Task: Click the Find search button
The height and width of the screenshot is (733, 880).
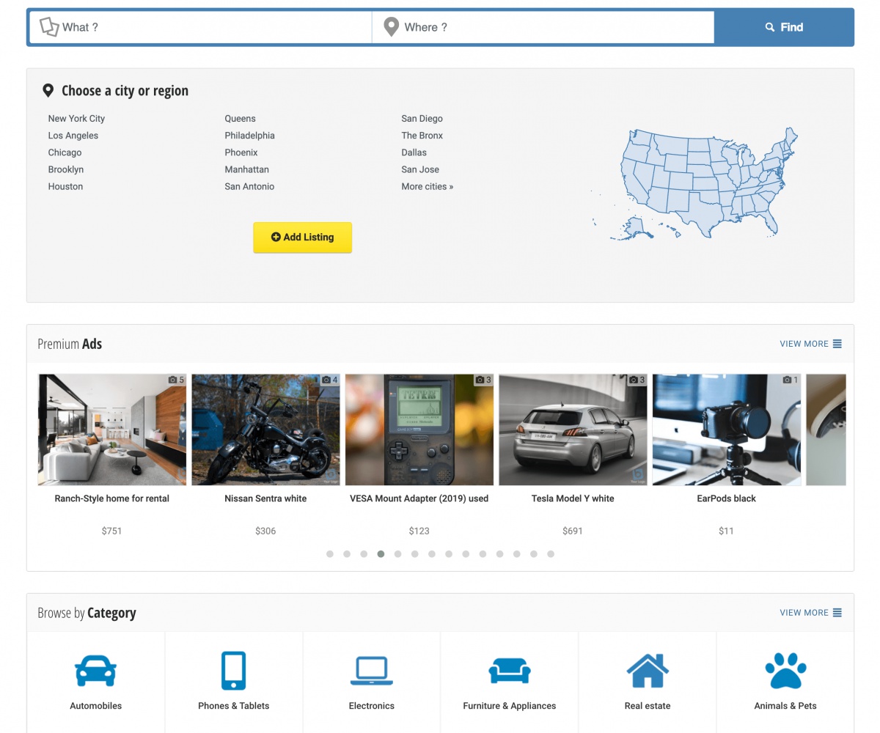Action: point(784,27)
